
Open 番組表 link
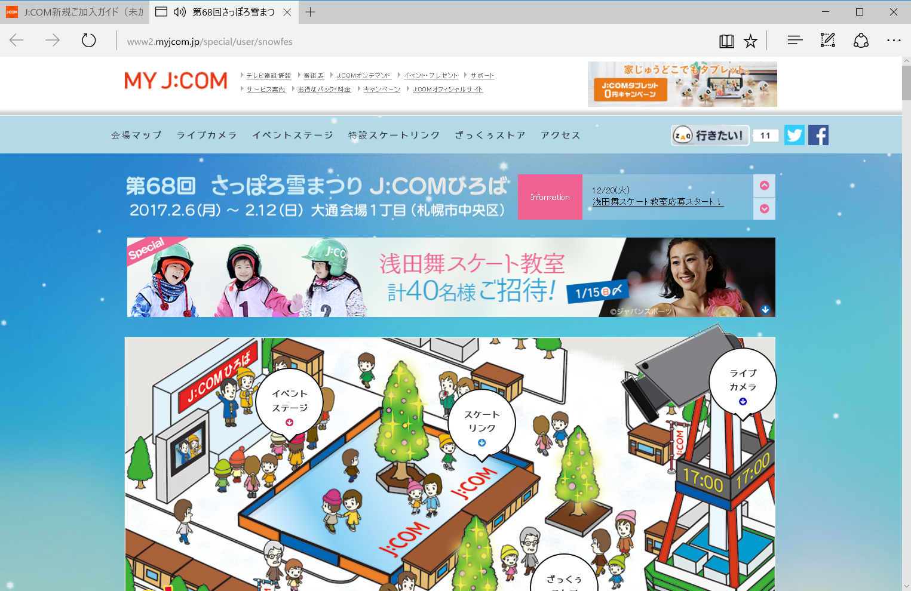pyautogui.click(x=314, y=75)
